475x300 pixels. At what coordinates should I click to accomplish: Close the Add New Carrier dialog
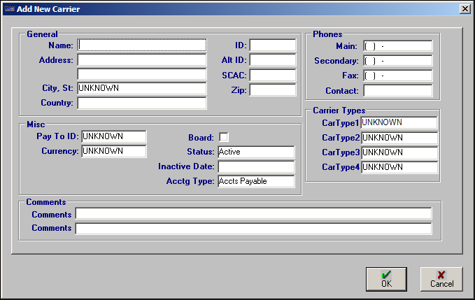pos(465,8)
